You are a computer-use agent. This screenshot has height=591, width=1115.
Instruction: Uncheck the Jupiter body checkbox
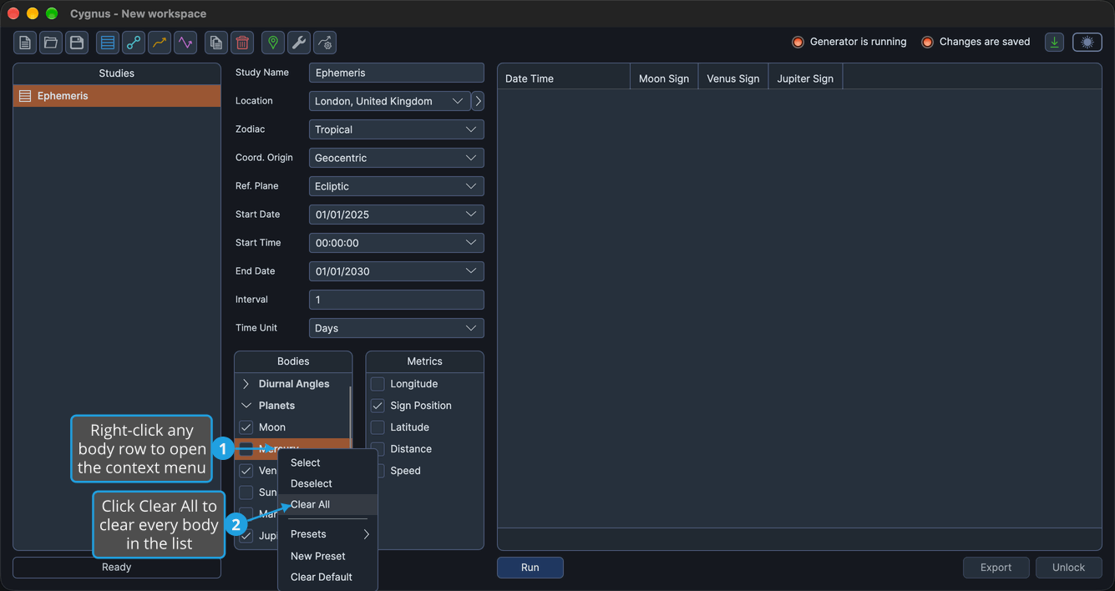point(246,536)
